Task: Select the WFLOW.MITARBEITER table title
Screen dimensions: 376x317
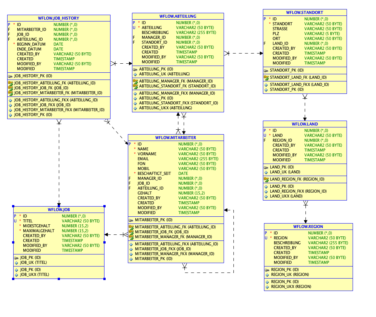Action: (x=176, y=138)
